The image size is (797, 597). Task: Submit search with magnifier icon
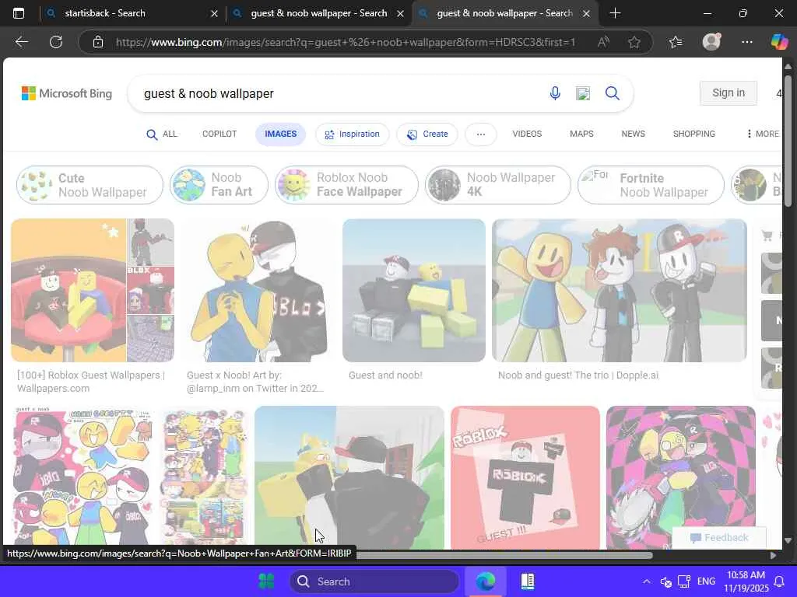(x=613, y=93)
